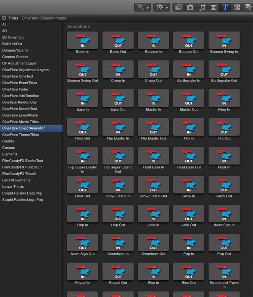253x297 pixels.
Task: Select the highlighted CineFlare ObjectAnimator category
Action: click(x=31, y=128)
